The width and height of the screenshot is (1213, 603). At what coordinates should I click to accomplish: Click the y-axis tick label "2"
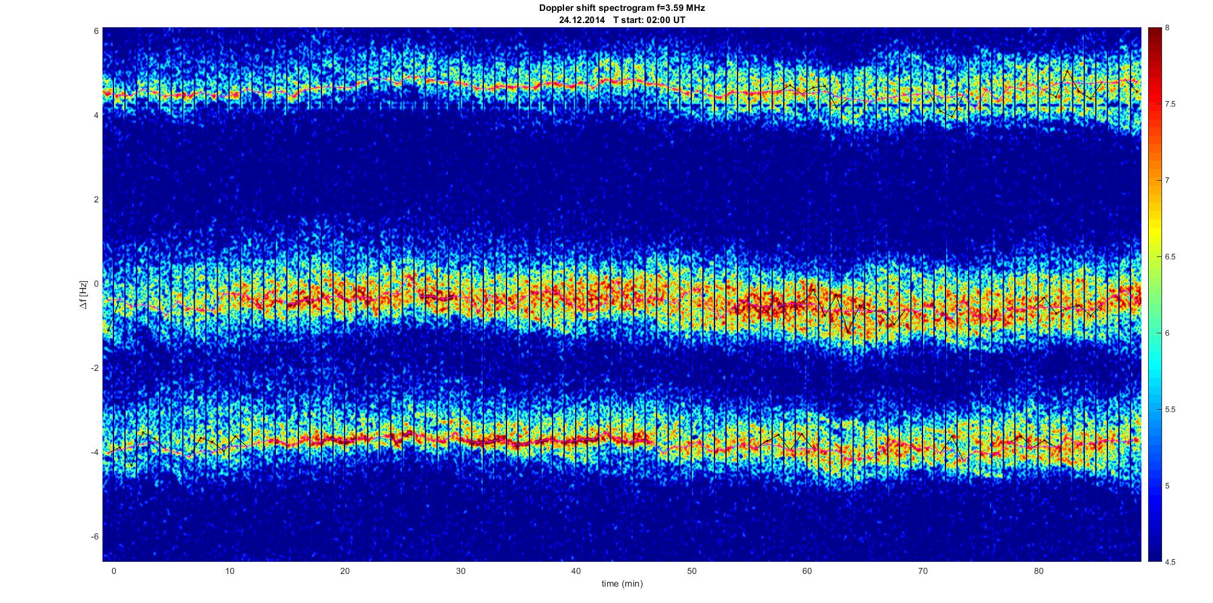pyautogui.click(x=96, y=199)
